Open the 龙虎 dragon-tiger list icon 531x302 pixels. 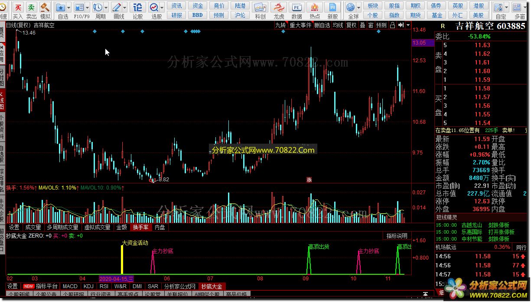(x=279, y=7)
